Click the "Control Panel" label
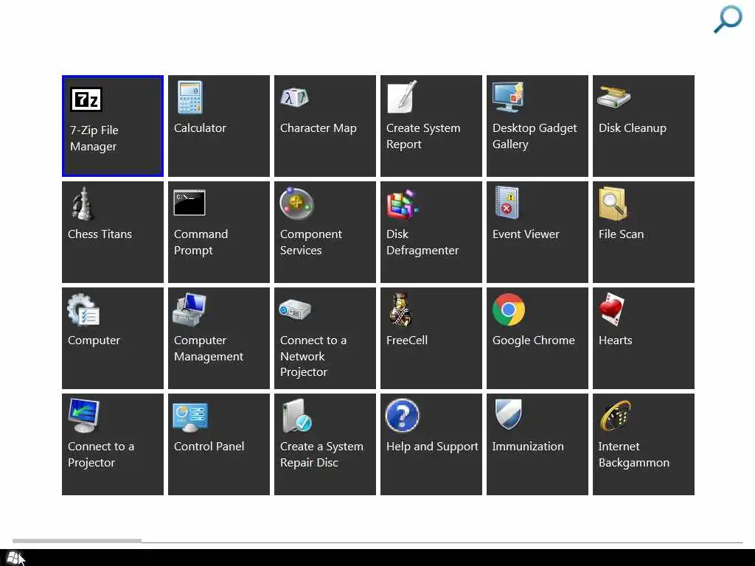The height and width of the screenshot is (566, 755). [x=209, y=447]
